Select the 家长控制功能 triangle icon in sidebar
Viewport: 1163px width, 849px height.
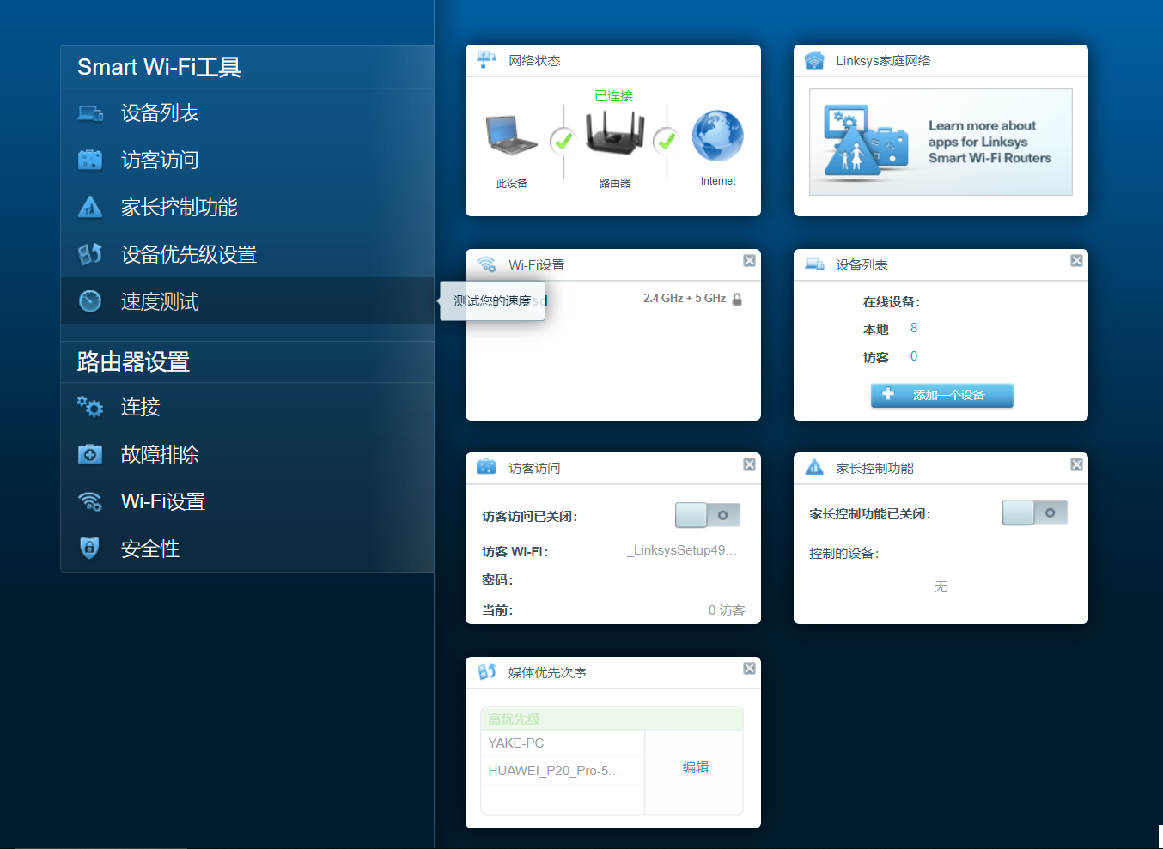[90, 207]
